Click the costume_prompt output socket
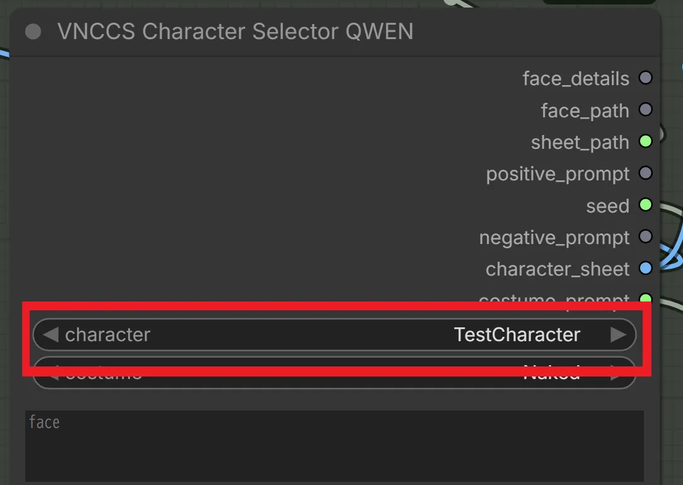Image resolution: width=683 pixels, height=485 pixels. pyautogui.click(x=645, y=298)
